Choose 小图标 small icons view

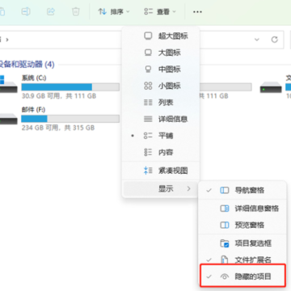click(x=161, y=86)
